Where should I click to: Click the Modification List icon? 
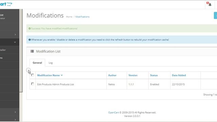tap(32, 51)
